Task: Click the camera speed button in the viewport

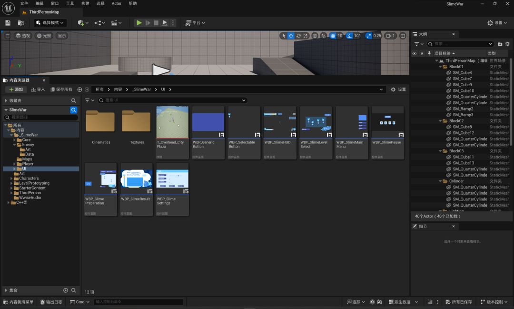Action: pyautogui.click(x=390, y=36)
